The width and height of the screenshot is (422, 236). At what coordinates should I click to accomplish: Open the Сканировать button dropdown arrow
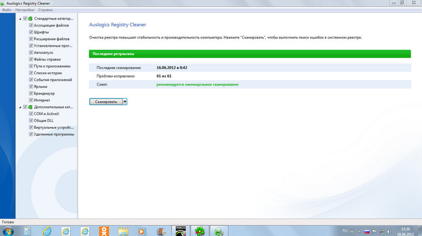(x=124, y=101)
